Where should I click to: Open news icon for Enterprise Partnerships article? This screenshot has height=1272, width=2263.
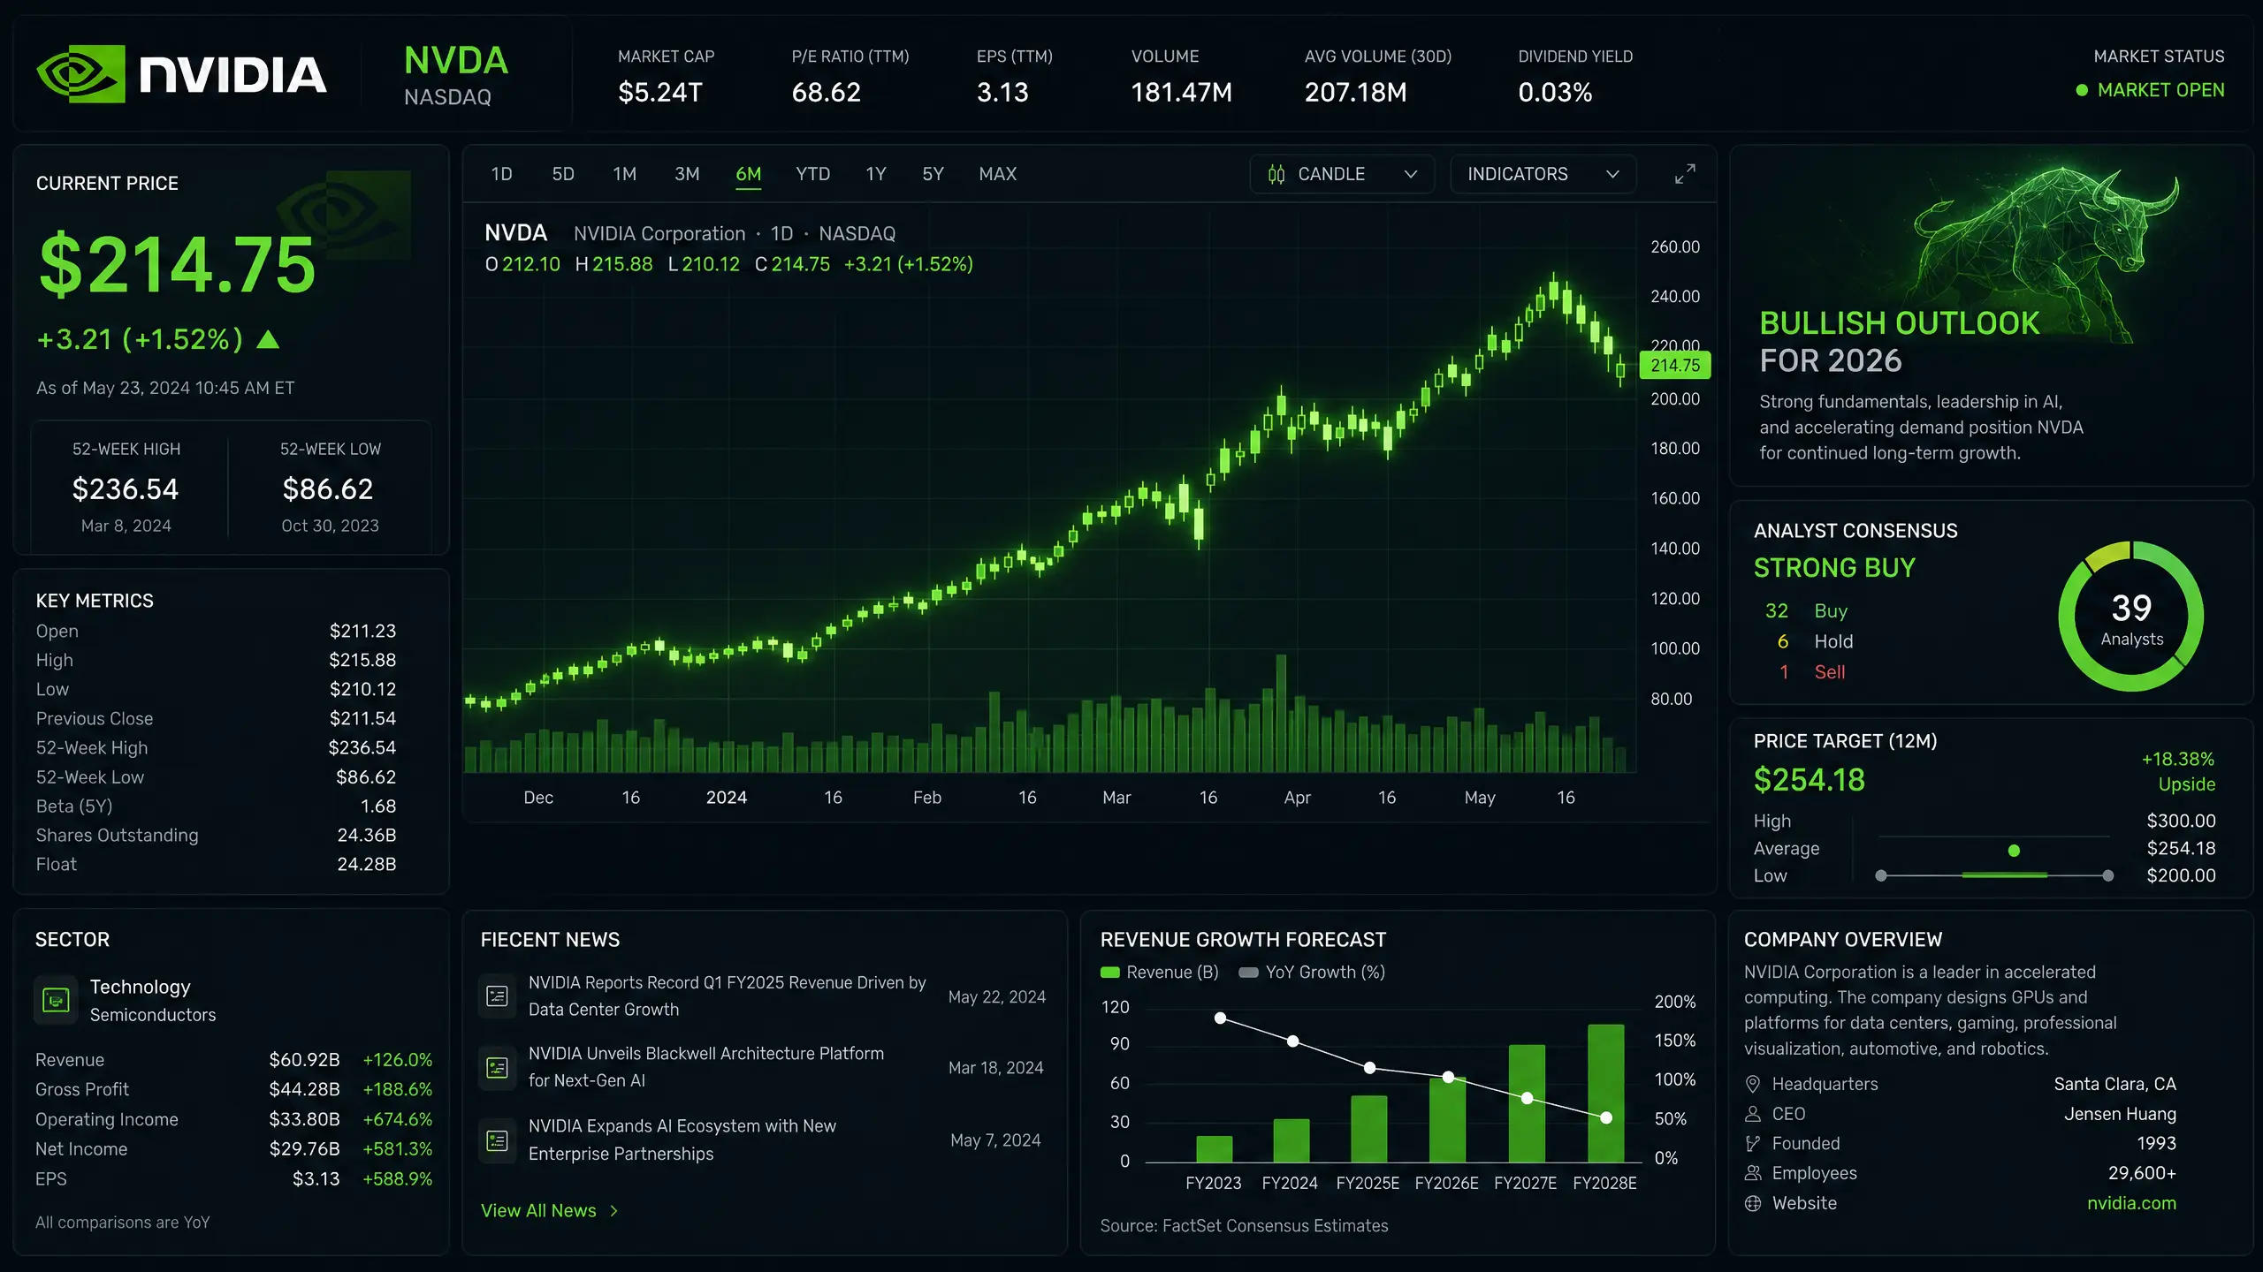click(498, 1140)
